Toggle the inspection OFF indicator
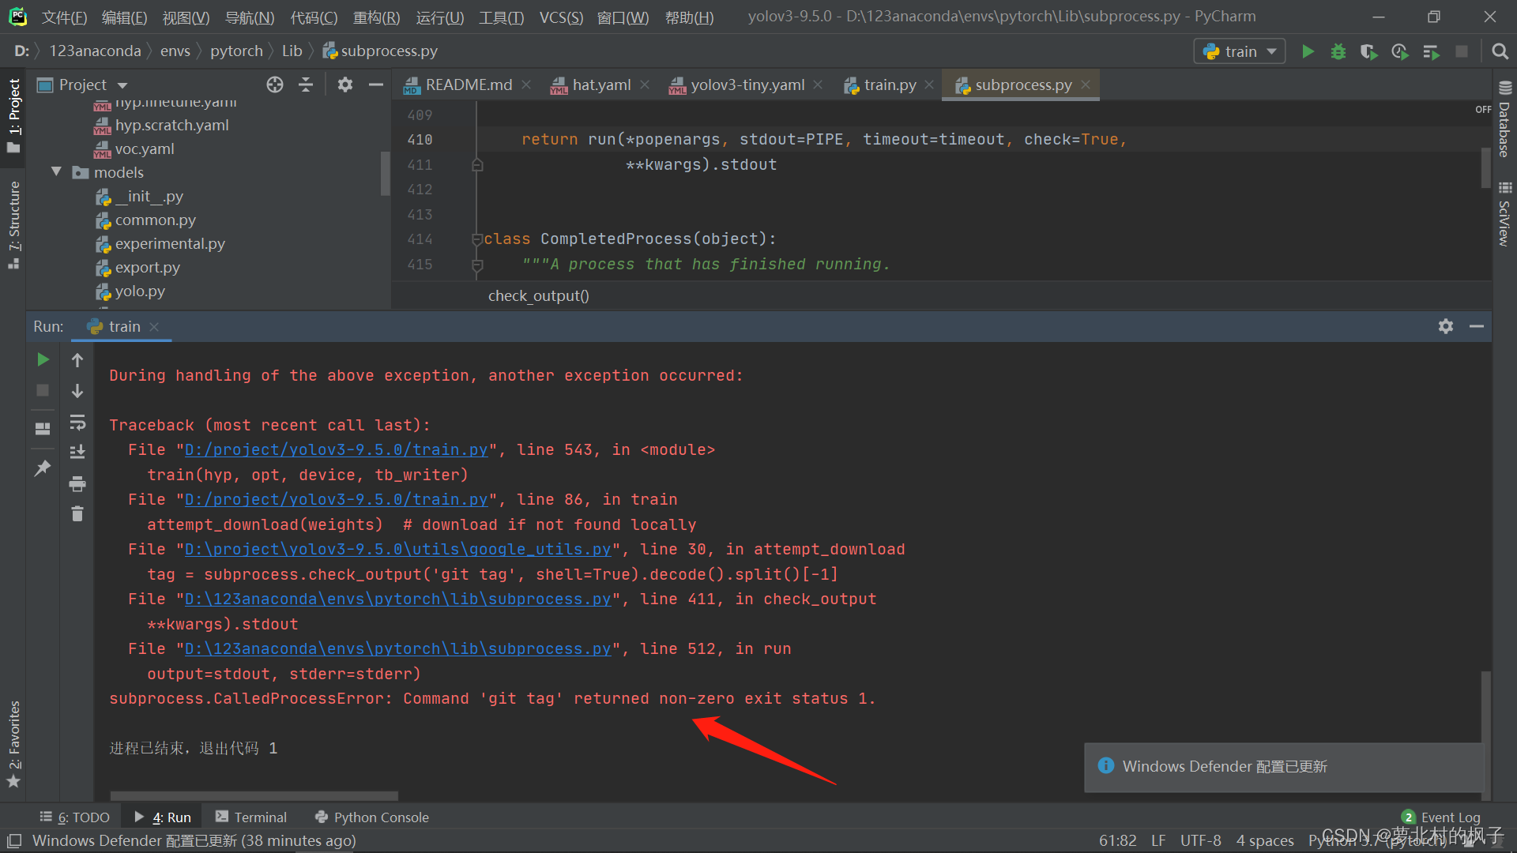The height and width of the screenshot is (853, 1517). (1483, 110)
